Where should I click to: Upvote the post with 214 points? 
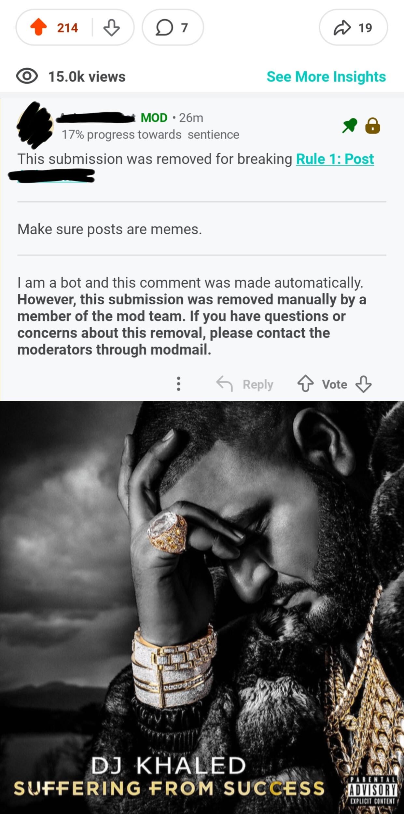[x=38, y=27]
